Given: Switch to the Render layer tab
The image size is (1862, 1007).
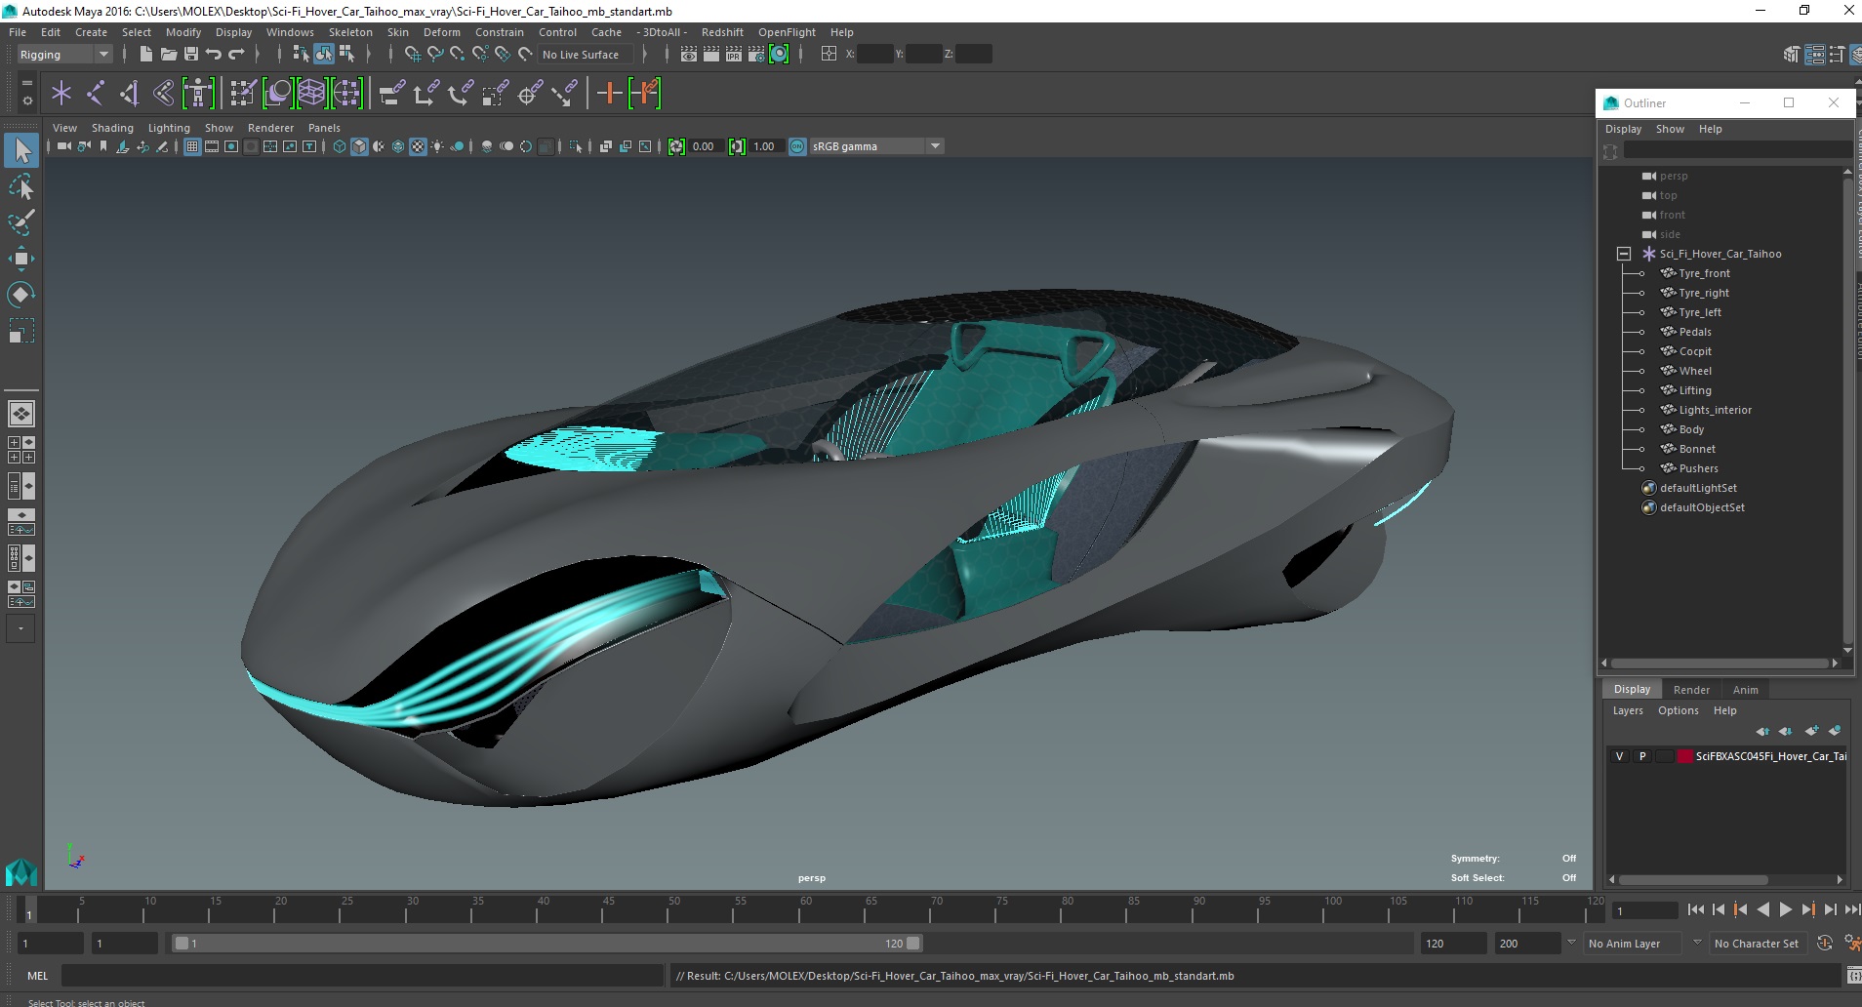Looking at the screenshot, I should (x=1691, y=690).
